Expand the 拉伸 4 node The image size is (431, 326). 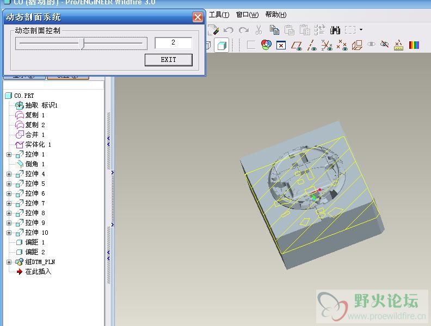coord(9,174)
